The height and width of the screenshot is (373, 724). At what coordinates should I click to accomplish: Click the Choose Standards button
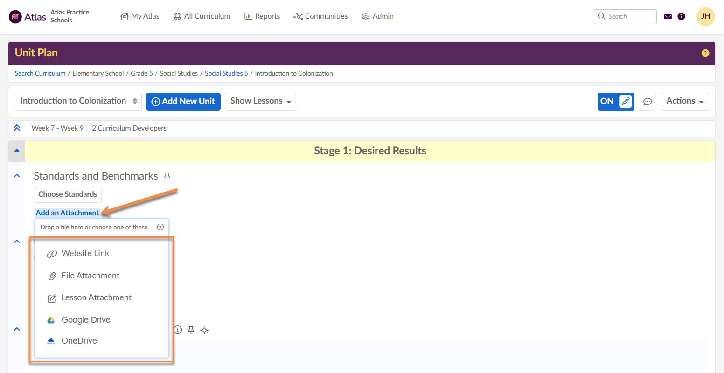click(68, 194)
